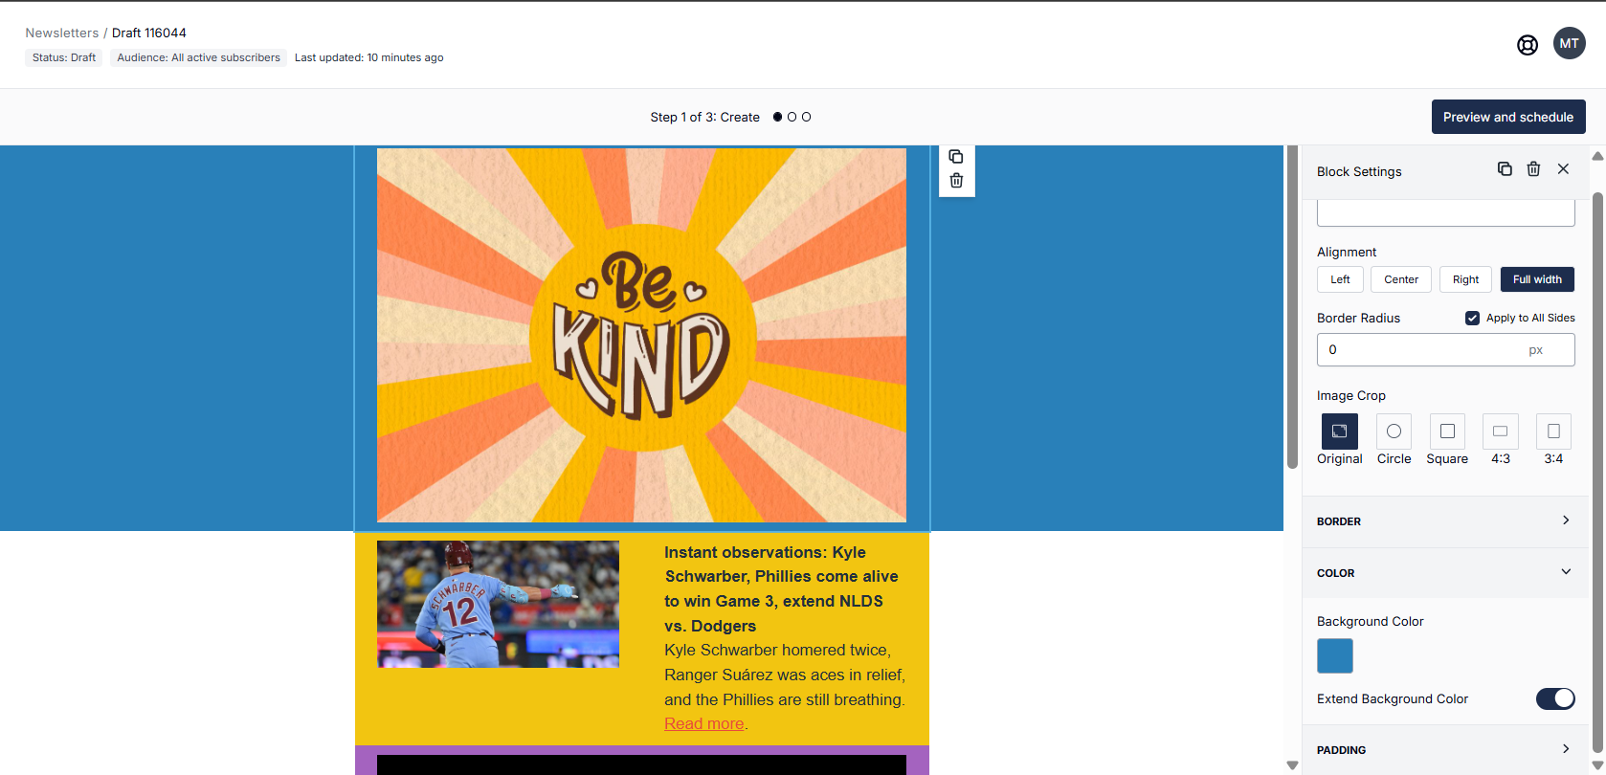Close the Block Settings panel
1606x775 pixels.
[1563, 169]
